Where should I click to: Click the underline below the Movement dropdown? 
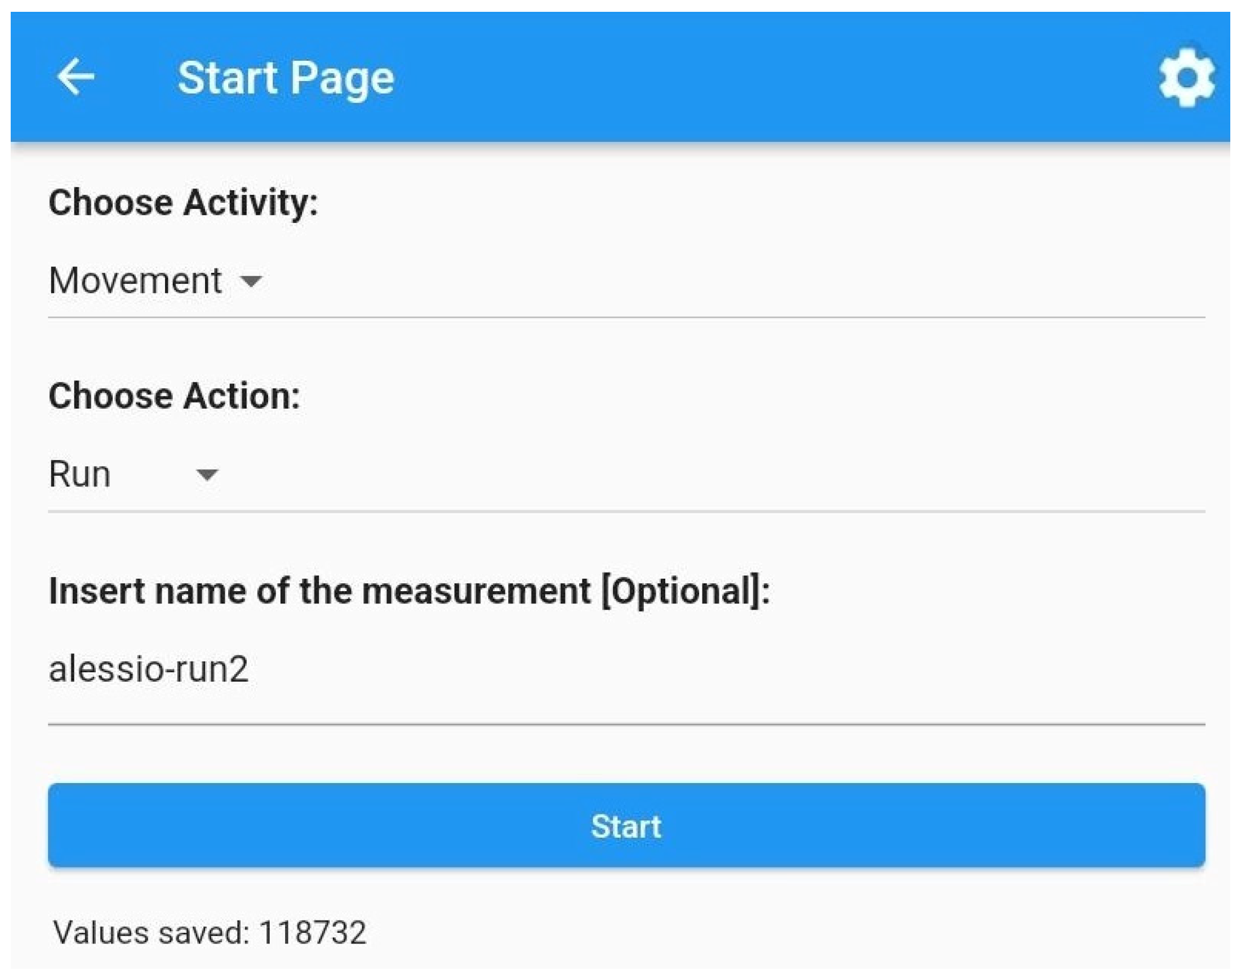(x=626, y=317)
